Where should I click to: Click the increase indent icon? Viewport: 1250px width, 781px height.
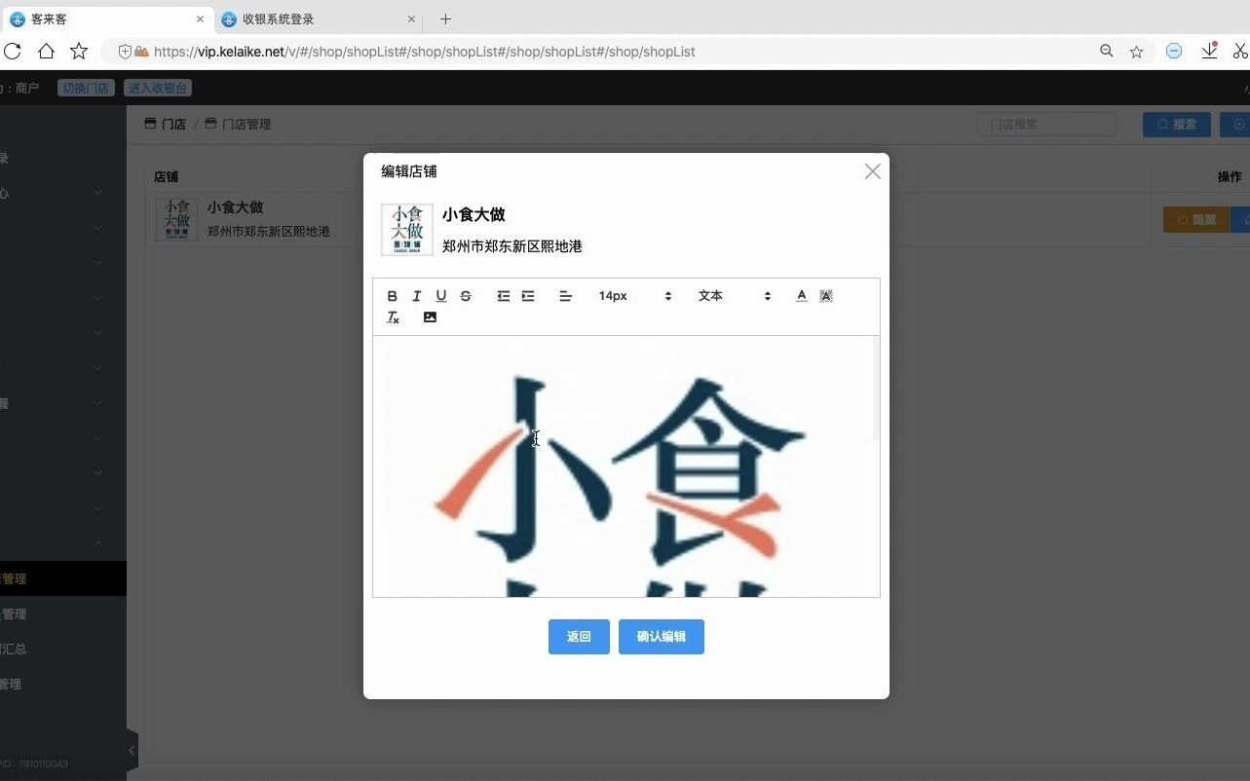pos(527,296)
